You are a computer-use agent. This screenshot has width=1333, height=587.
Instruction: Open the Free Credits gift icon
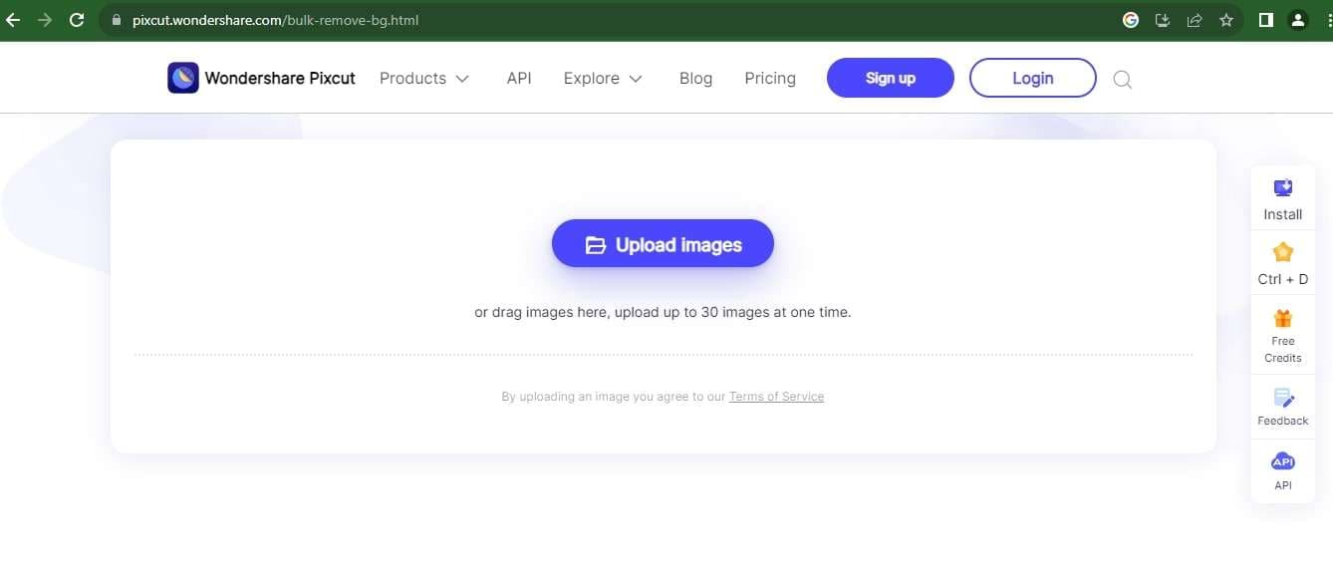[x=1282, y=319]
